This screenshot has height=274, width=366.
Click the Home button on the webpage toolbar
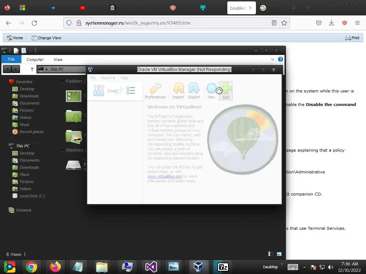click(x=15, y=38)
